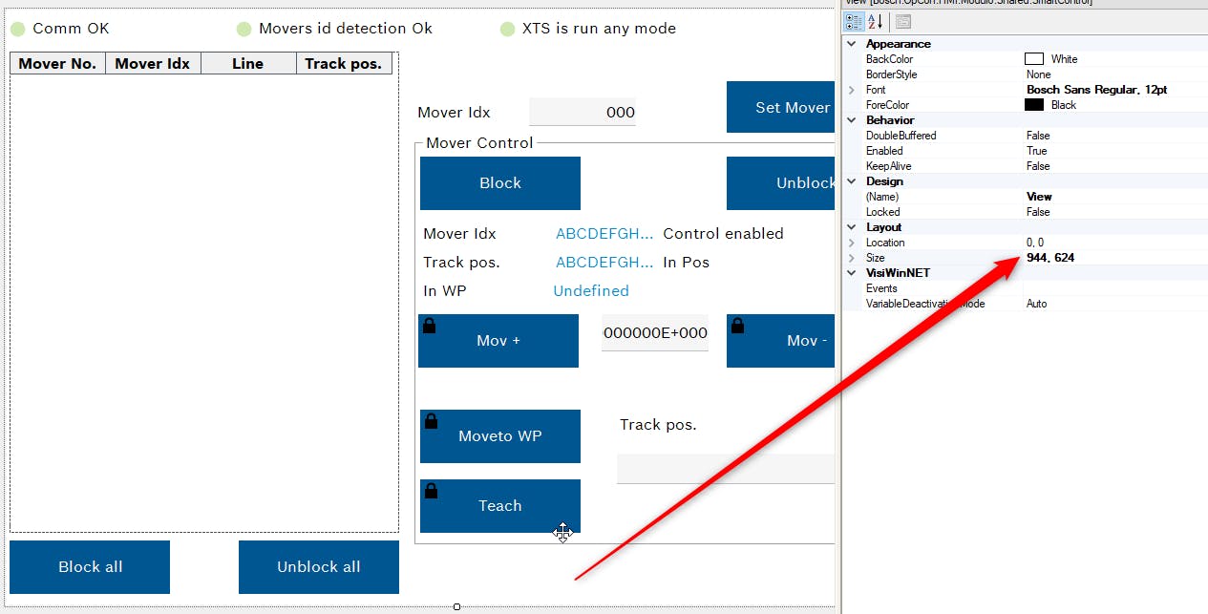The width and height of the screenshot is (1208, 614).
Task: Click the Mover Idx numeric input field
Action: point(582,112)
